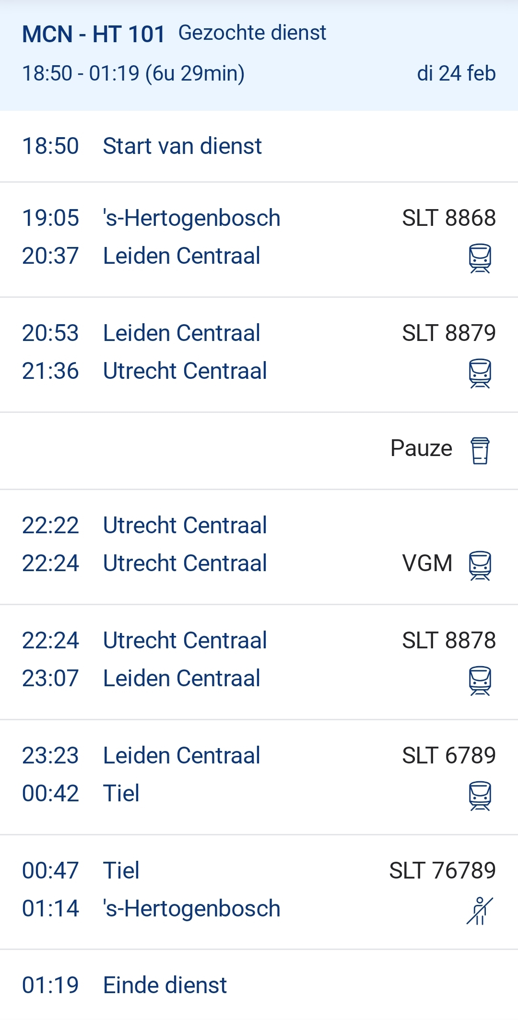Viewport: 518px width, 1020px height.
Task: Select the MCN - HT 101 service title
Action: (x=94, y=35)
